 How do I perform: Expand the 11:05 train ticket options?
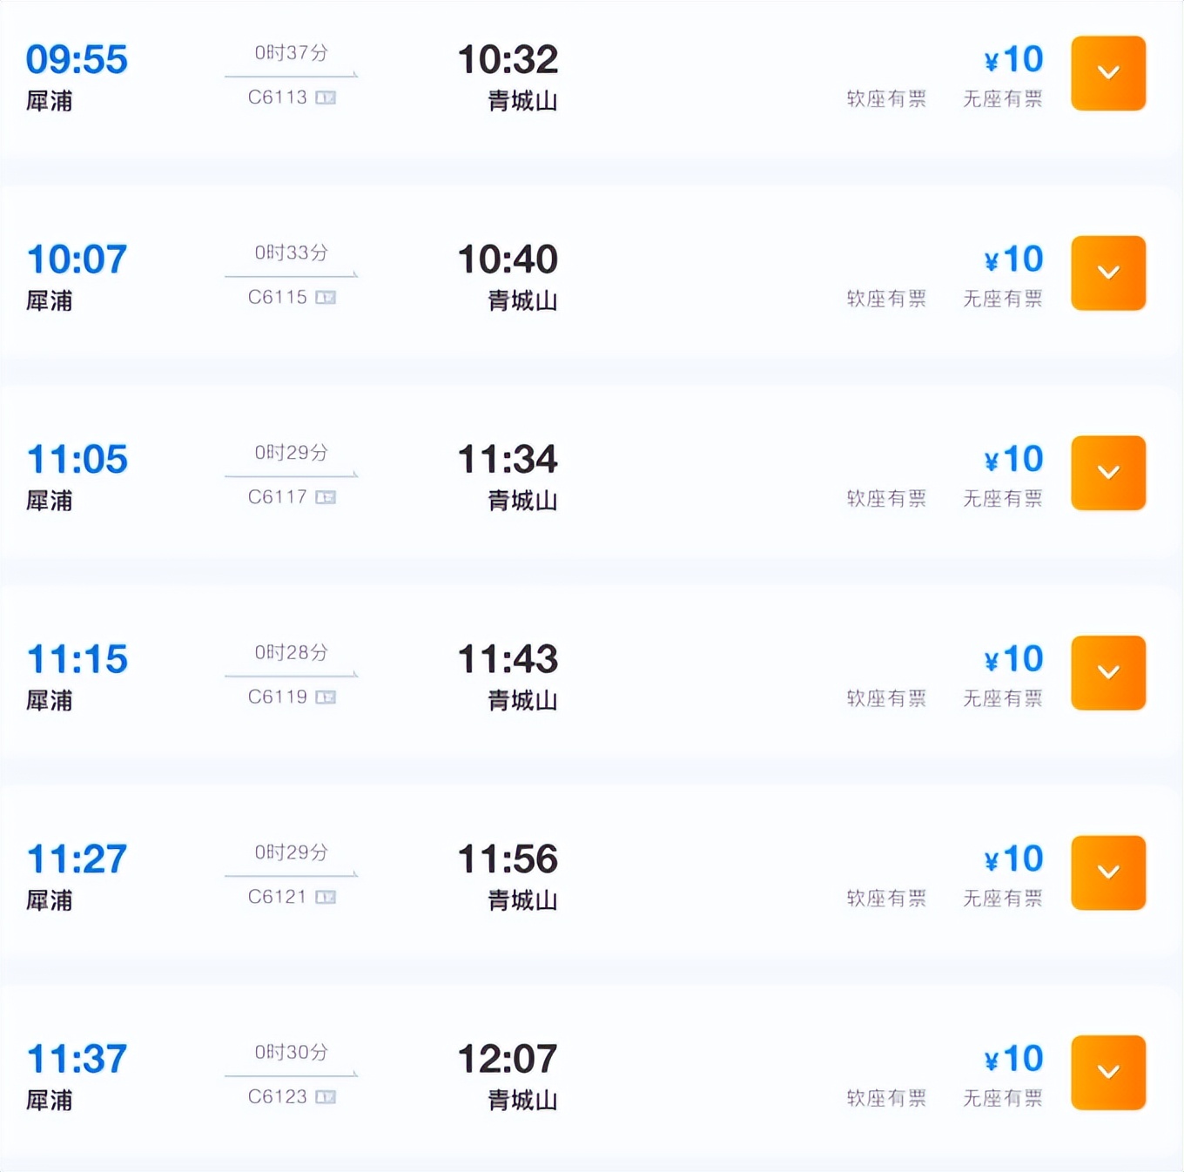1107,473
